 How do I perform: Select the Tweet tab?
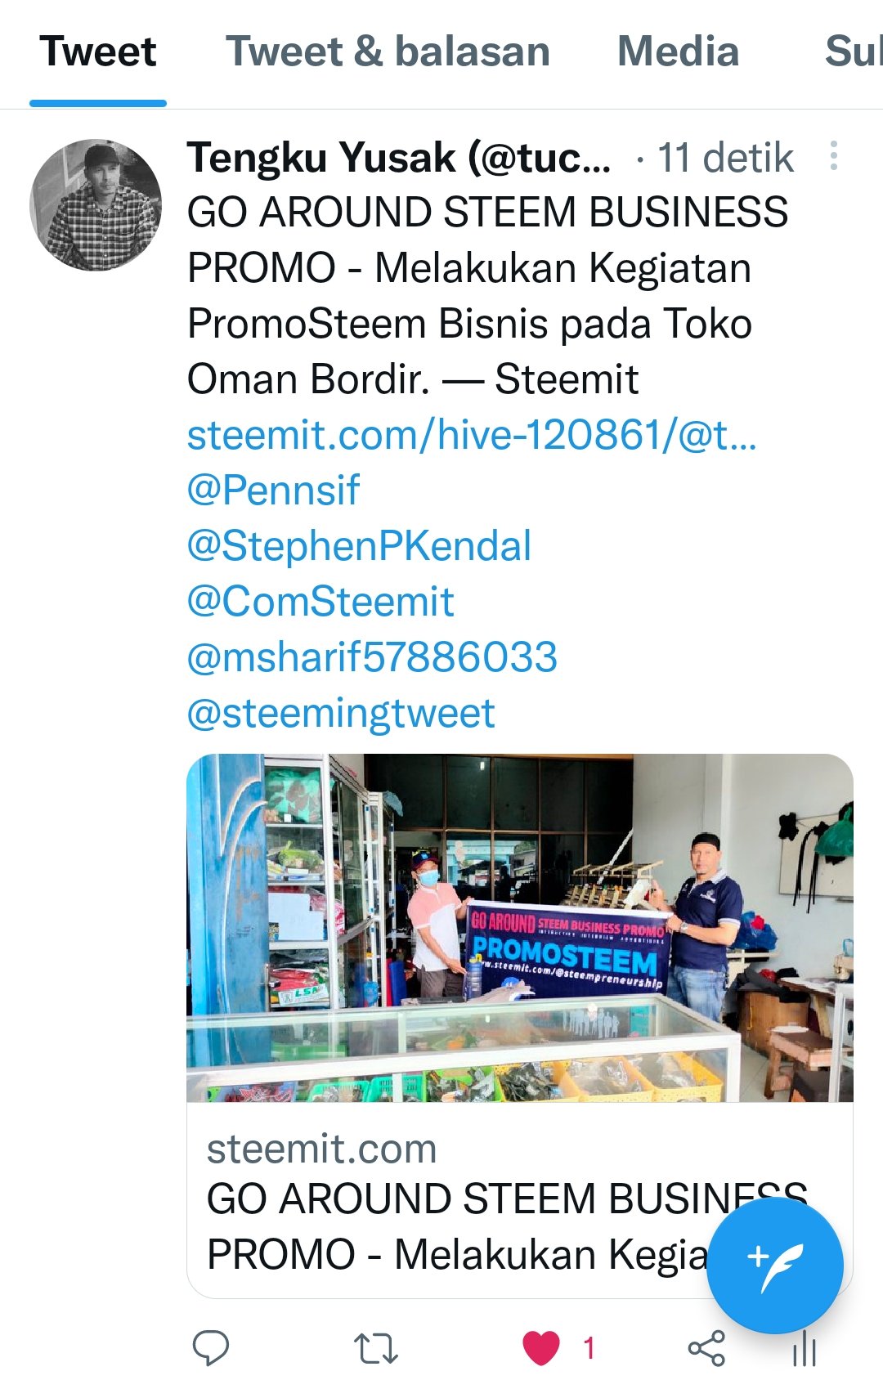(98, 52)
